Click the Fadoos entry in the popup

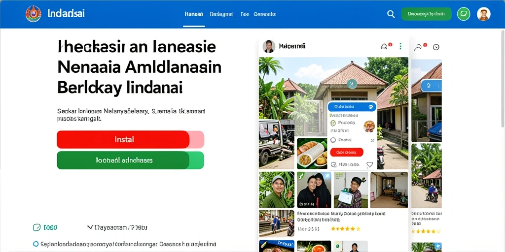tap(347, 123)
